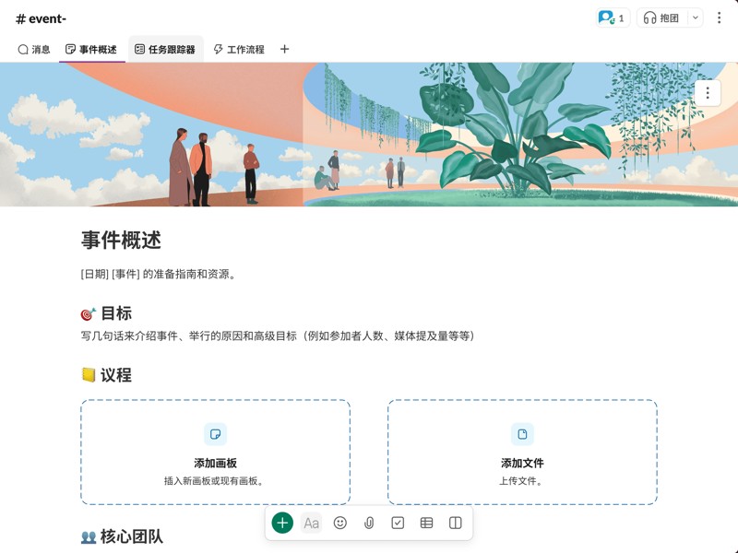Open the 任务跟踪器 tab
This screenshot has width=738, height=553.
point(168,49)
